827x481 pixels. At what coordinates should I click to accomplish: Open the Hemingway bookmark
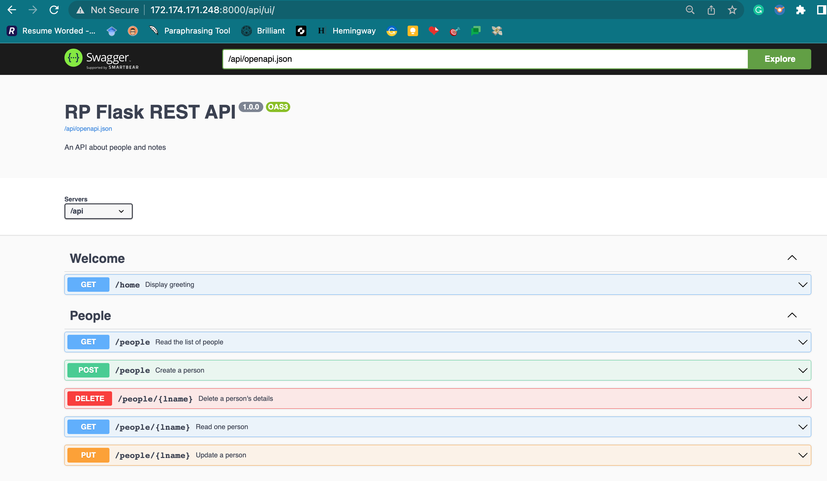tap(354, 31)
